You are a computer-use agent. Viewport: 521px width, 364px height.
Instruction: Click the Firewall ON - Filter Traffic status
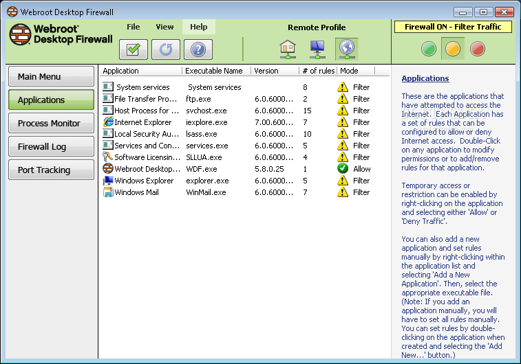[x=453, y=27]
